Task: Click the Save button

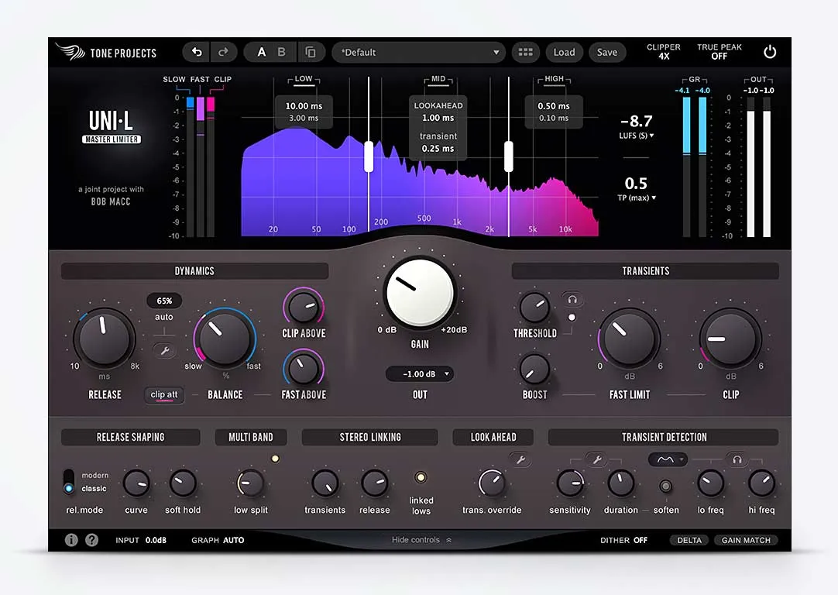Action: coord(607,52)
